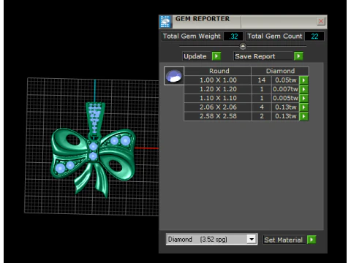This screenshot has height=263, width=351.
Task: Click the 0.005tw weight cell
Action: coord(285,98)
